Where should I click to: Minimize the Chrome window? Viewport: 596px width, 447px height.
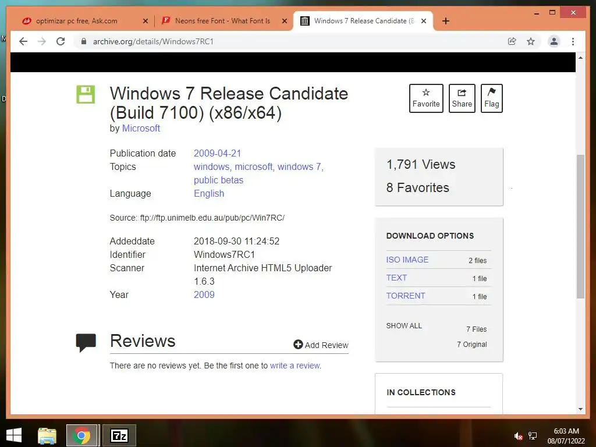click(537, 13)
